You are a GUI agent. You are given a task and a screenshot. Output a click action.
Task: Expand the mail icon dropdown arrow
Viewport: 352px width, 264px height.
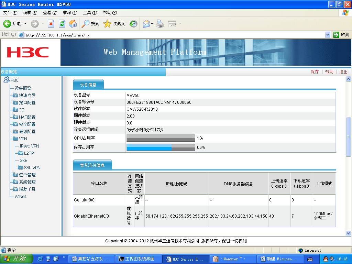click(152, 24)
